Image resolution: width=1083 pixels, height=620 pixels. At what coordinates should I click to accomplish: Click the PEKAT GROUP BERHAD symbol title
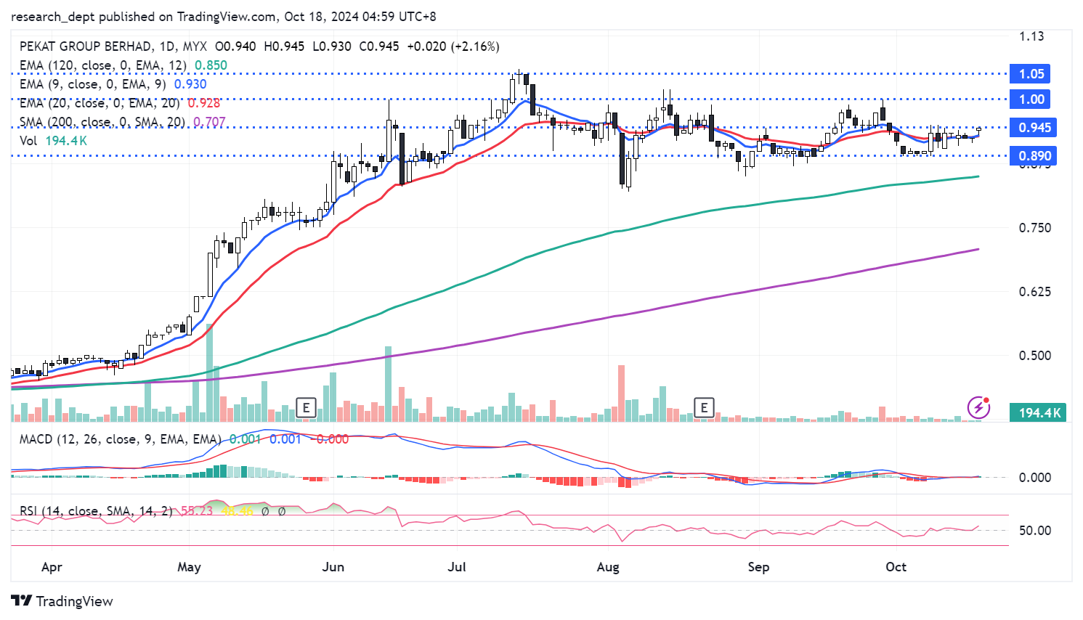pyautogui.click(x=86, y=46)
